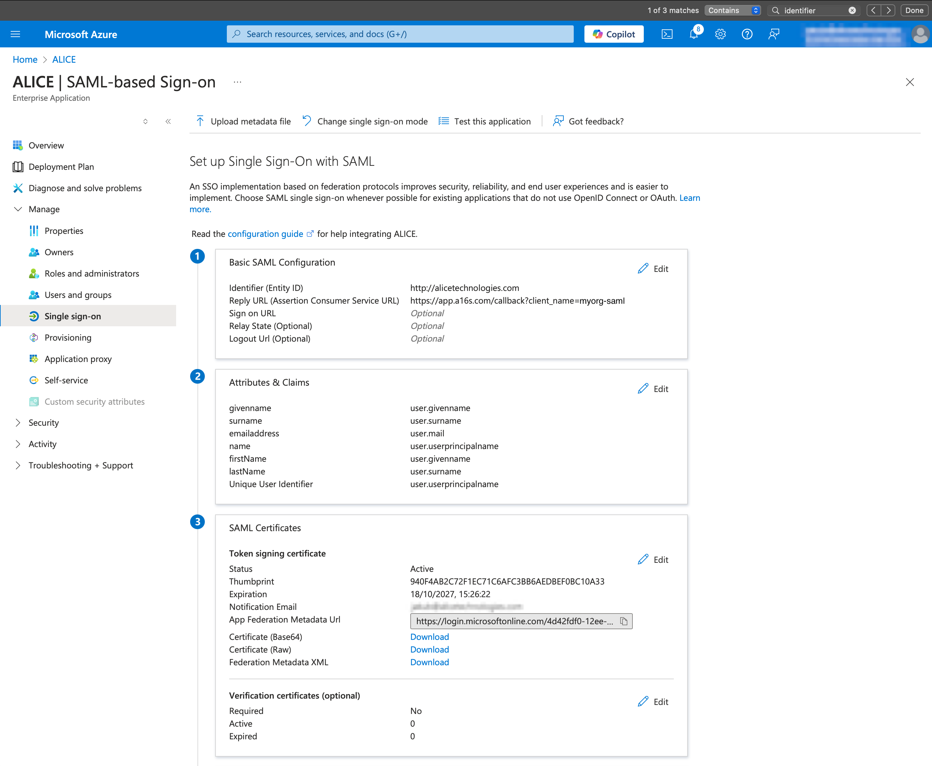Collapse the side navigation with double chevron
Image resolution: width=932 pixels, height=766 pixels.
coord(168,121)
